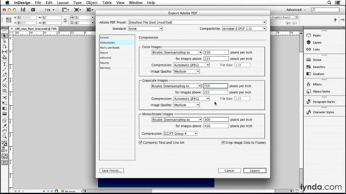
Task: Click the Cancel button
Action: click(229, 171)
